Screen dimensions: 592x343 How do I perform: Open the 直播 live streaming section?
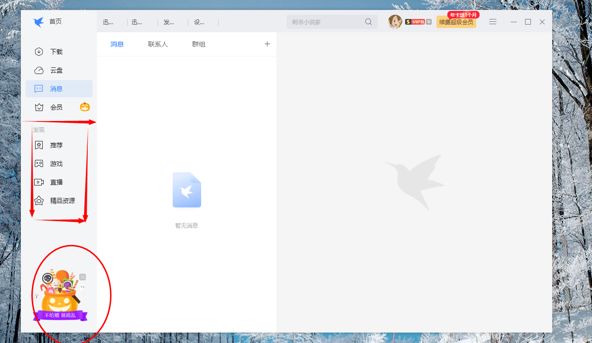click(x=56, y=182)
